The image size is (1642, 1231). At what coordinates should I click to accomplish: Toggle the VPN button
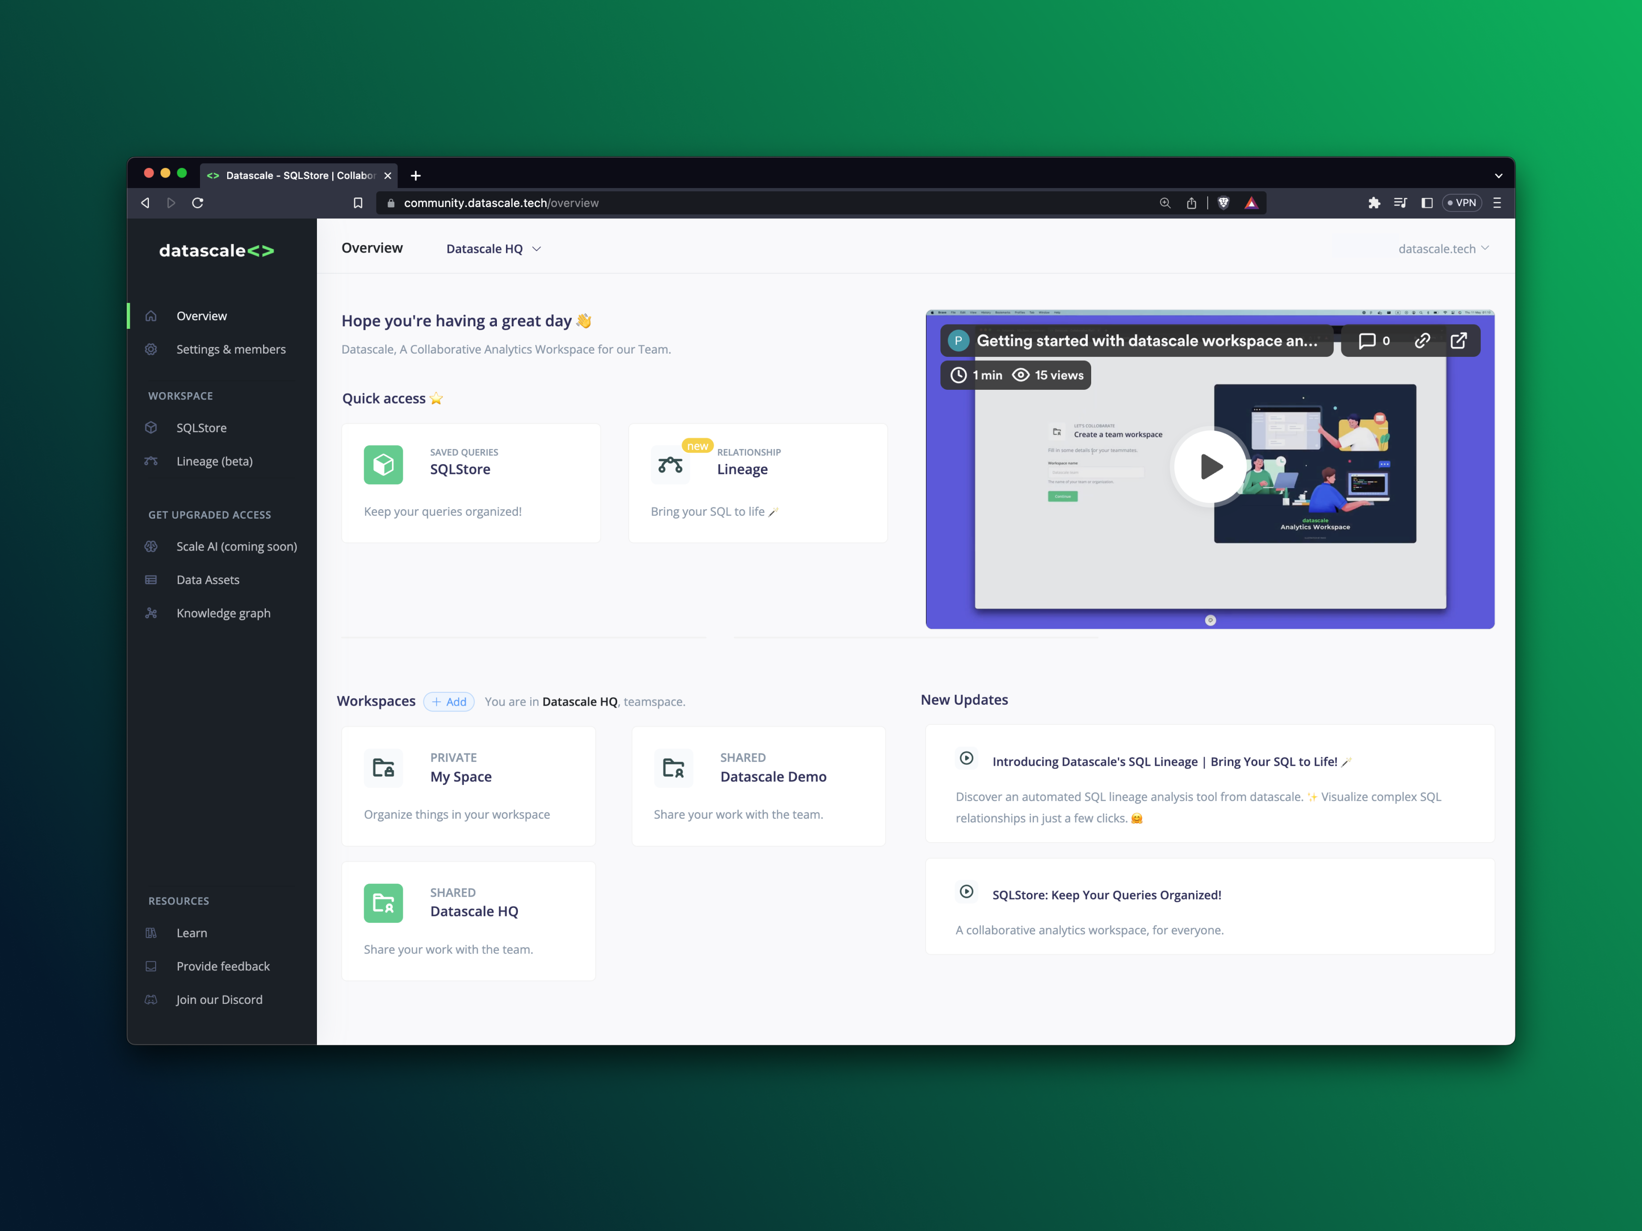[1462, 203]
